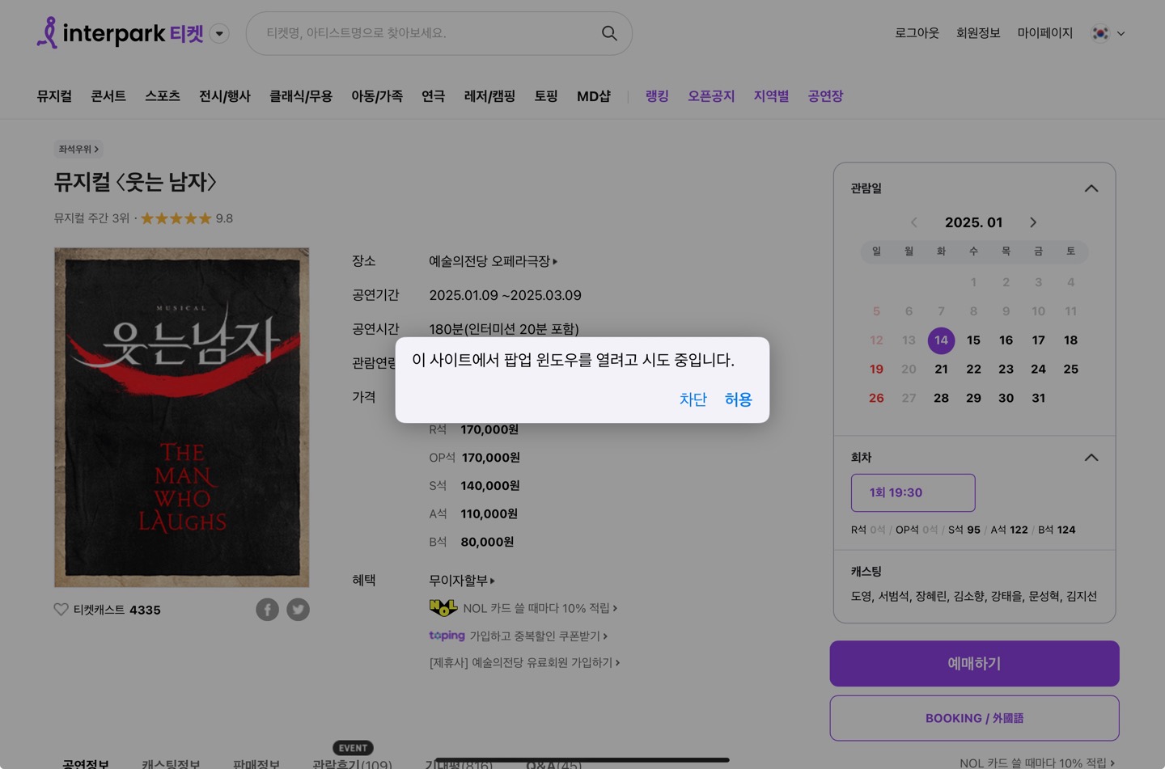Select date 26 in calendar

(x=876, y=399)
